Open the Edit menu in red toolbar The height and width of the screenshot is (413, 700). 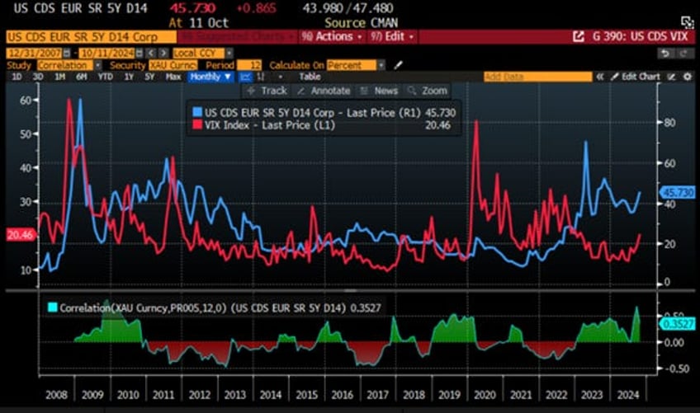tap(392, 36)
